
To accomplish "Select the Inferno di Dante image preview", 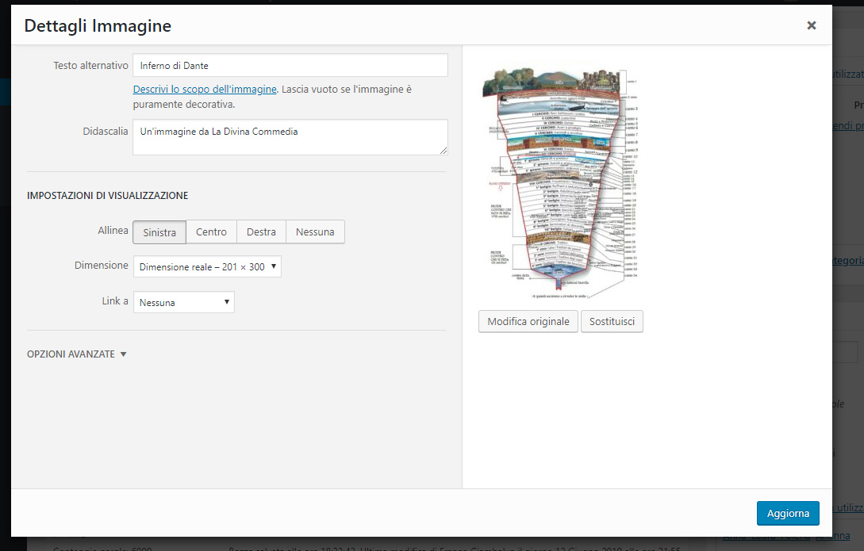I will [559, 184].
